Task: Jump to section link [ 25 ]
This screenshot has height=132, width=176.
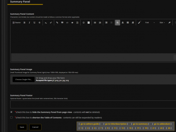Action: click(169, 128)
